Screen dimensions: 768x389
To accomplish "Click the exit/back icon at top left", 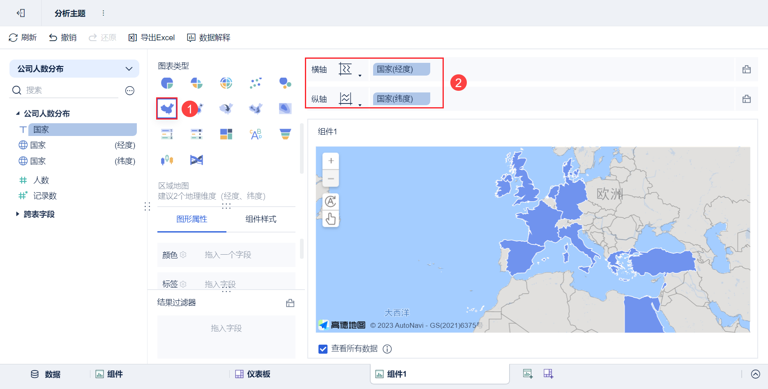I will click(x=21, y=13).
